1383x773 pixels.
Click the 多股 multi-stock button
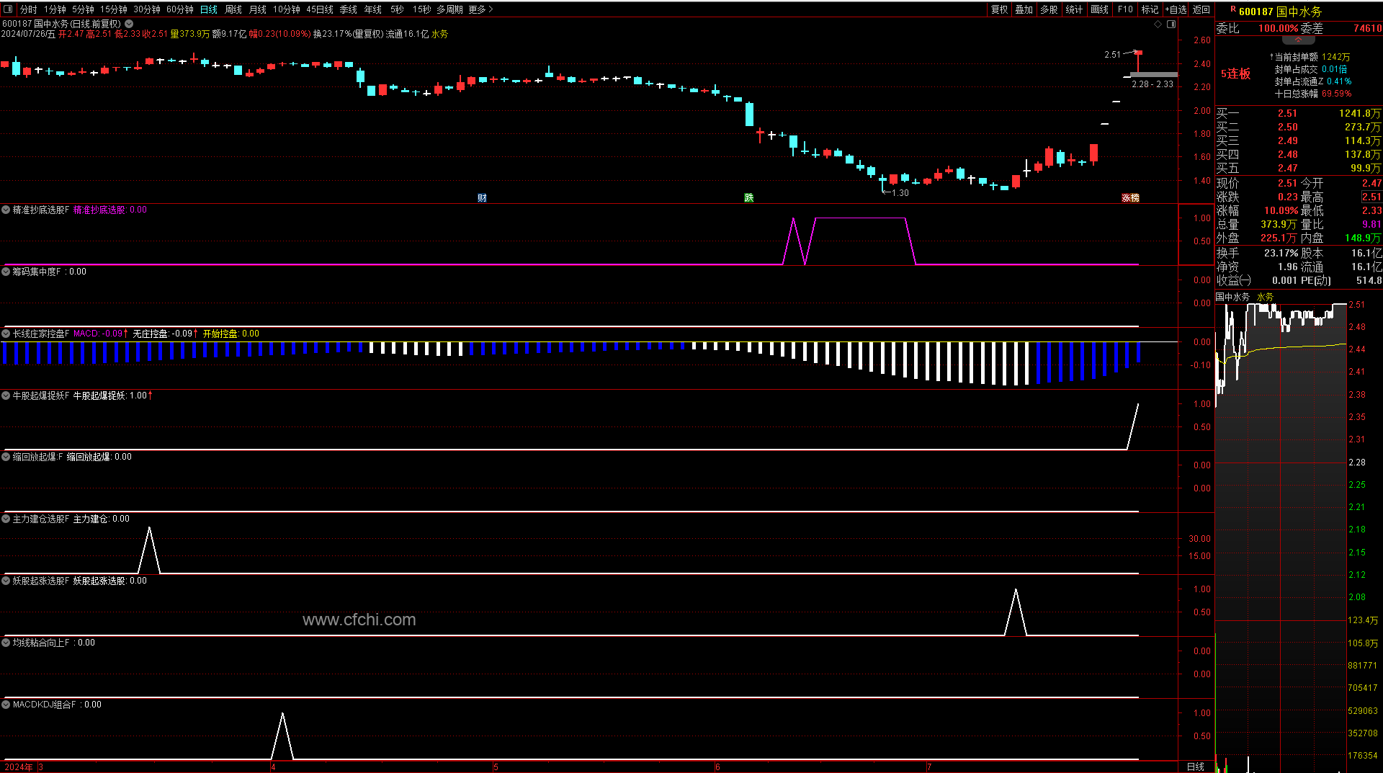tap(1049, 9)
